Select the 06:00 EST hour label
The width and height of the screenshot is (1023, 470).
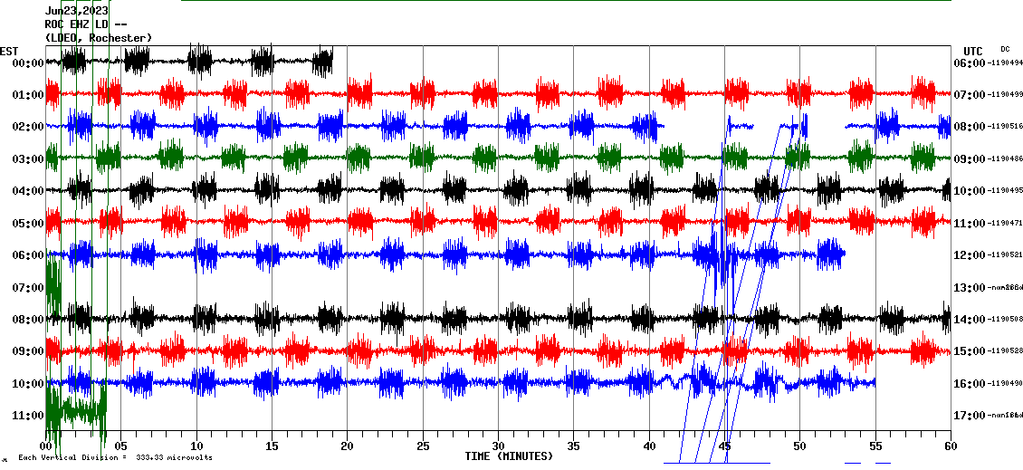coord(28,255)
